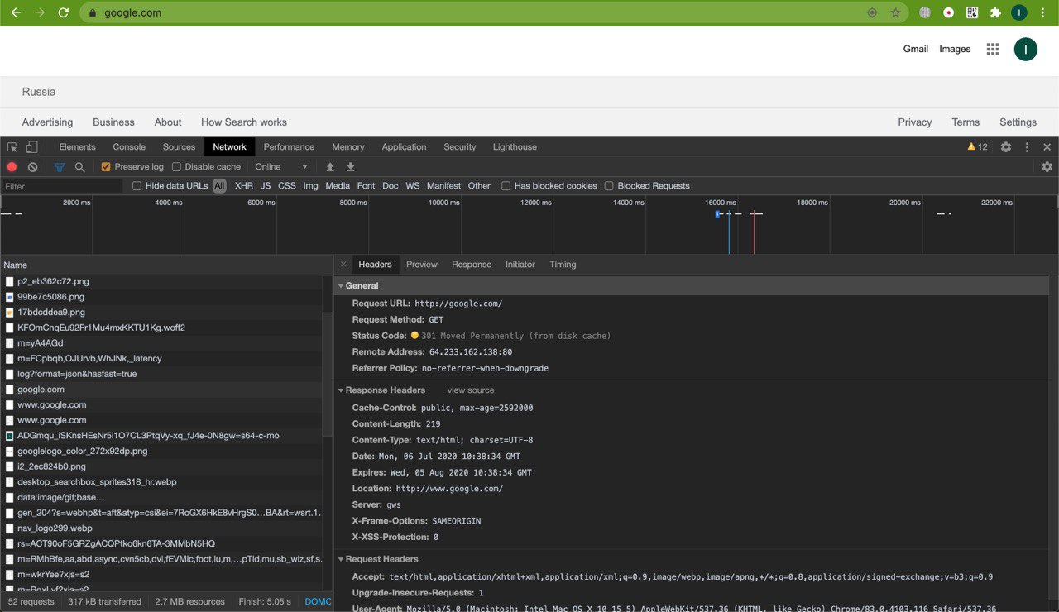This screenshot has width=1059, height=612.
Task: Sort requests by the Name column header
Action: click(165, 265)
